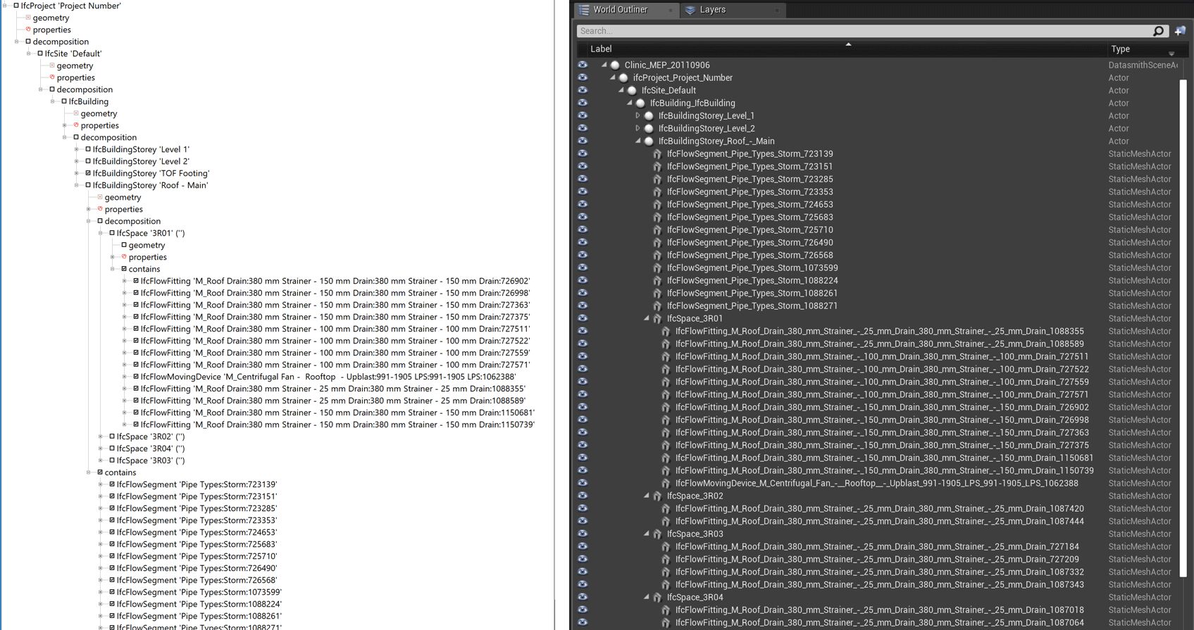
Task: Click the World Outliner list icon
Action: [584, 10]
